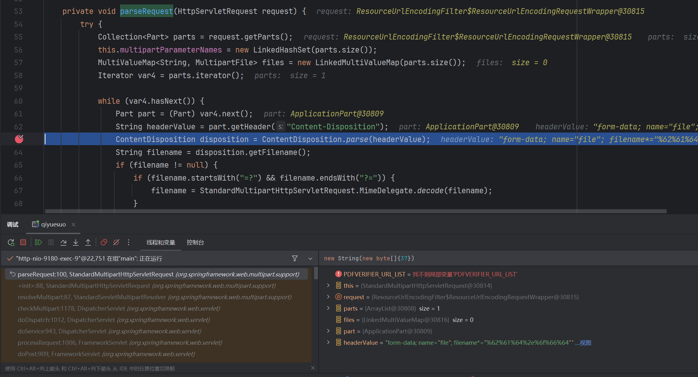The width and height of the screenshot is (698, 377).
Task: Toggle the breakpoint on line 63
Action: pos(19,139)
